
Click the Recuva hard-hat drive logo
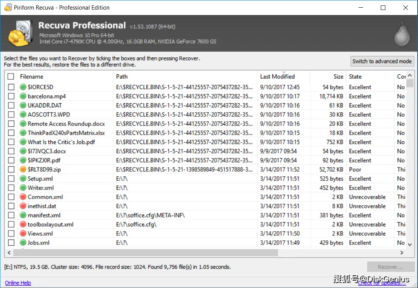click(20, 33)
